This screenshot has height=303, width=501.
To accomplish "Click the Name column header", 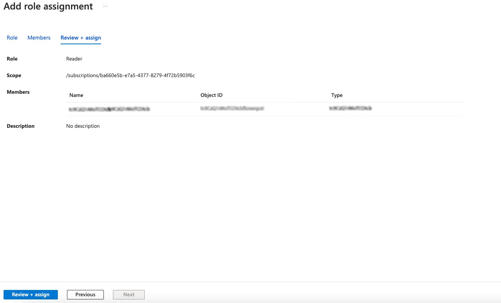I will tap(76, 95).
